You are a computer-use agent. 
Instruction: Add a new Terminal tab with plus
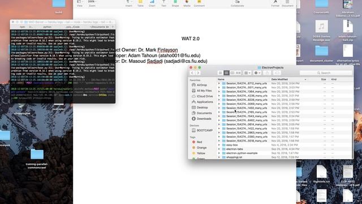113,27
